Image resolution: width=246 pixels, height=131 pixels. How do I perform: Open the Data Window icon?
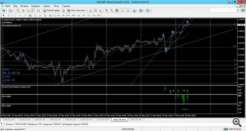[23, 10]
